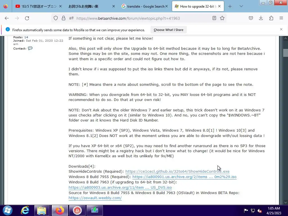Screen dimensions: 288x216
Task: Open the osvault.weebly.com link
Action: click(95, 198)
